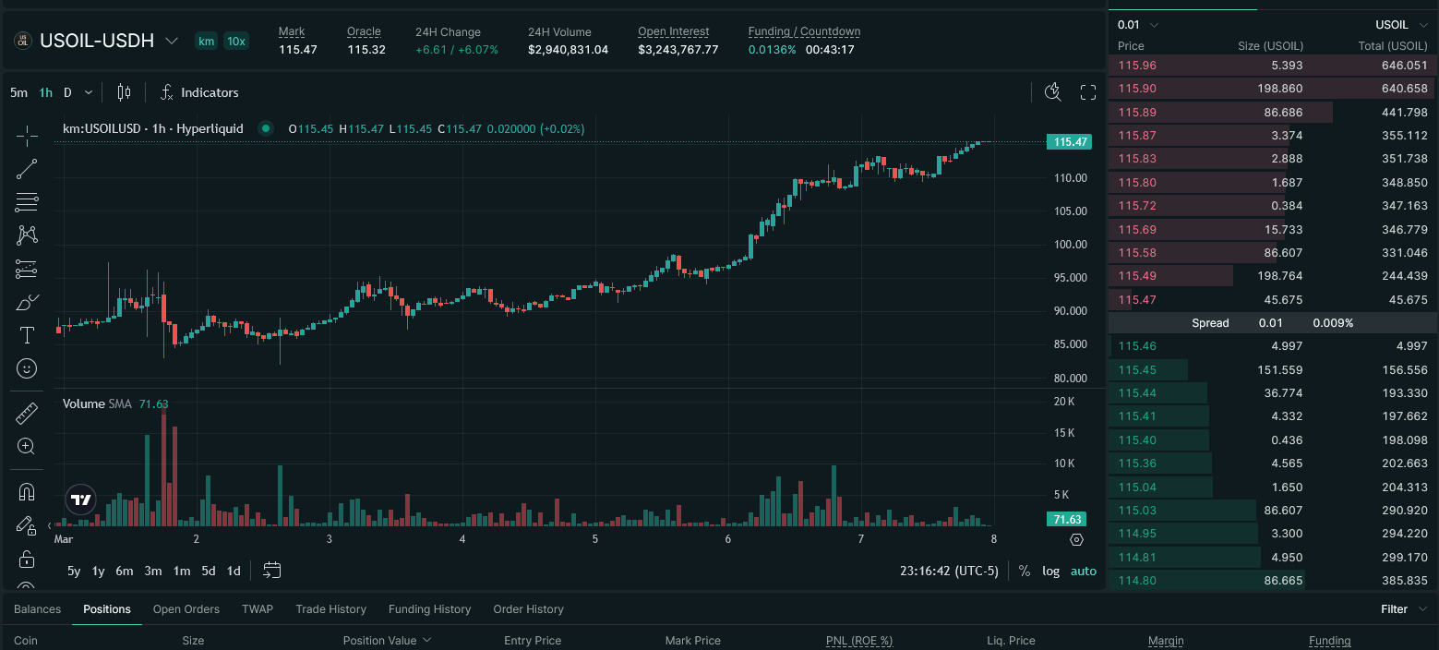The height and width of the screenshot is (650, 1439).
Task: Switch to the Open Orders tab
Action: (186, 609)
